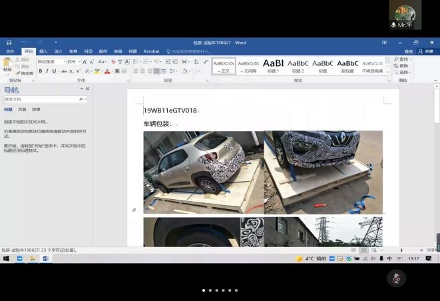The height and width of the screenshot is (301, 440).
Task: Click the Character Border (boxed A) icon
Action: tap(127, 61)
